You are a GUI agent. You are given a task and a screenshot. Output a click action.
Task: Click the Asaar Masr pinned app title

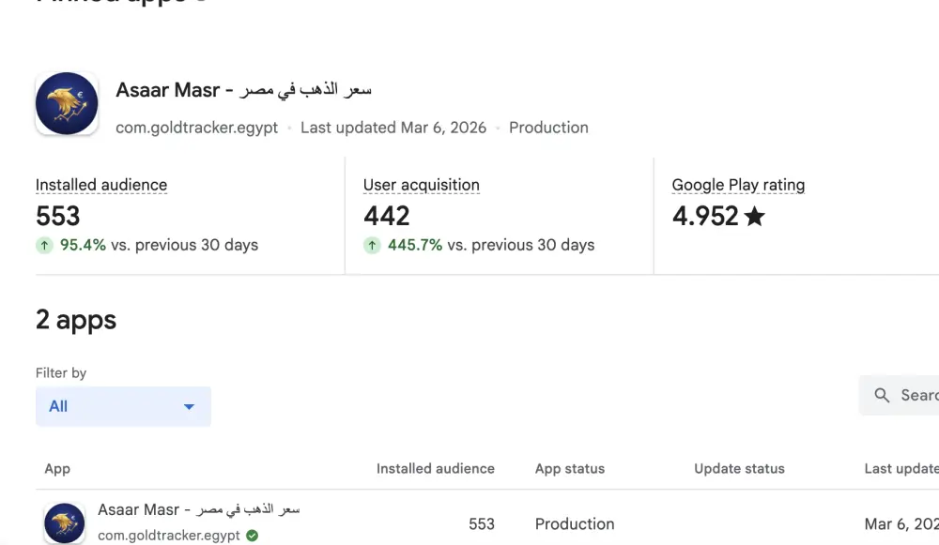[244, 90]
